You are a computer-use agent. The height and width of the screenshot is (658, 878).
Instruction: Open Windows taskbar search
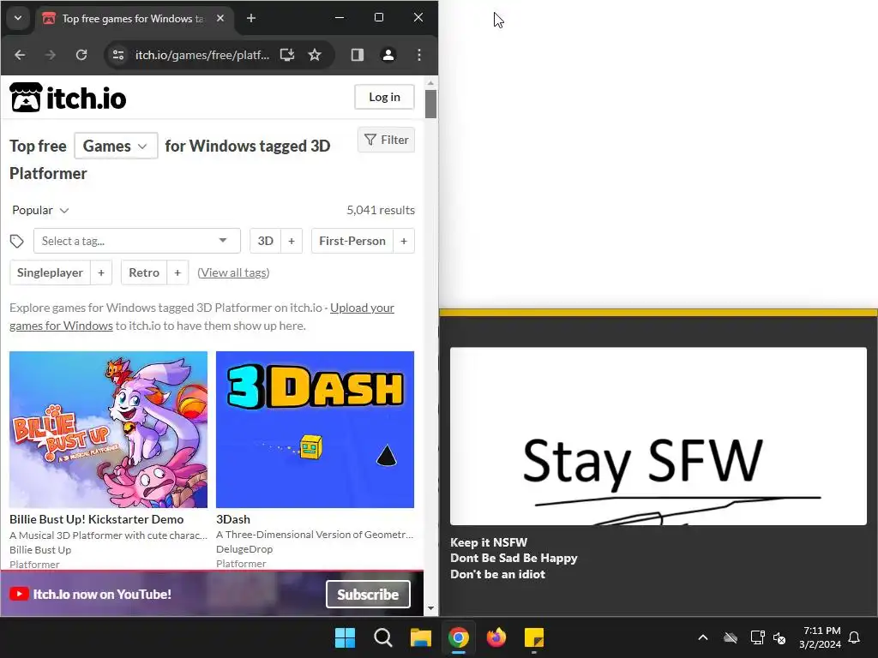coord(383,637)
